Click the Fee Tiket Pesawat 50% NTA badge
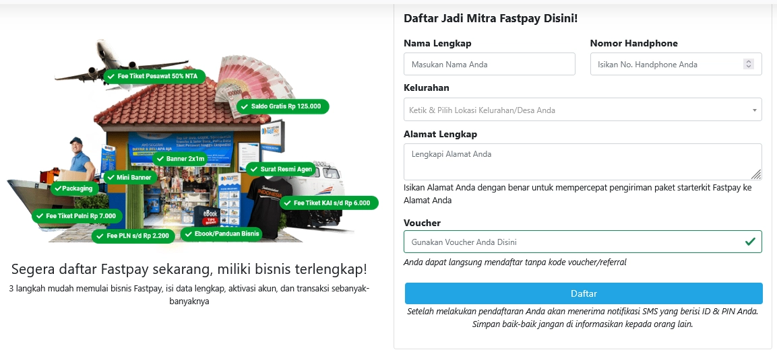777x354 pixels. 154,76
